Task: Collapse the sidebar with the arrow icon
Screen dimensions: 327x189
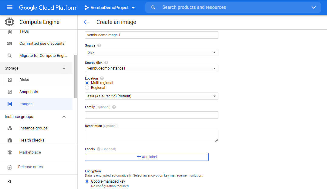Action: coord(9,182)
